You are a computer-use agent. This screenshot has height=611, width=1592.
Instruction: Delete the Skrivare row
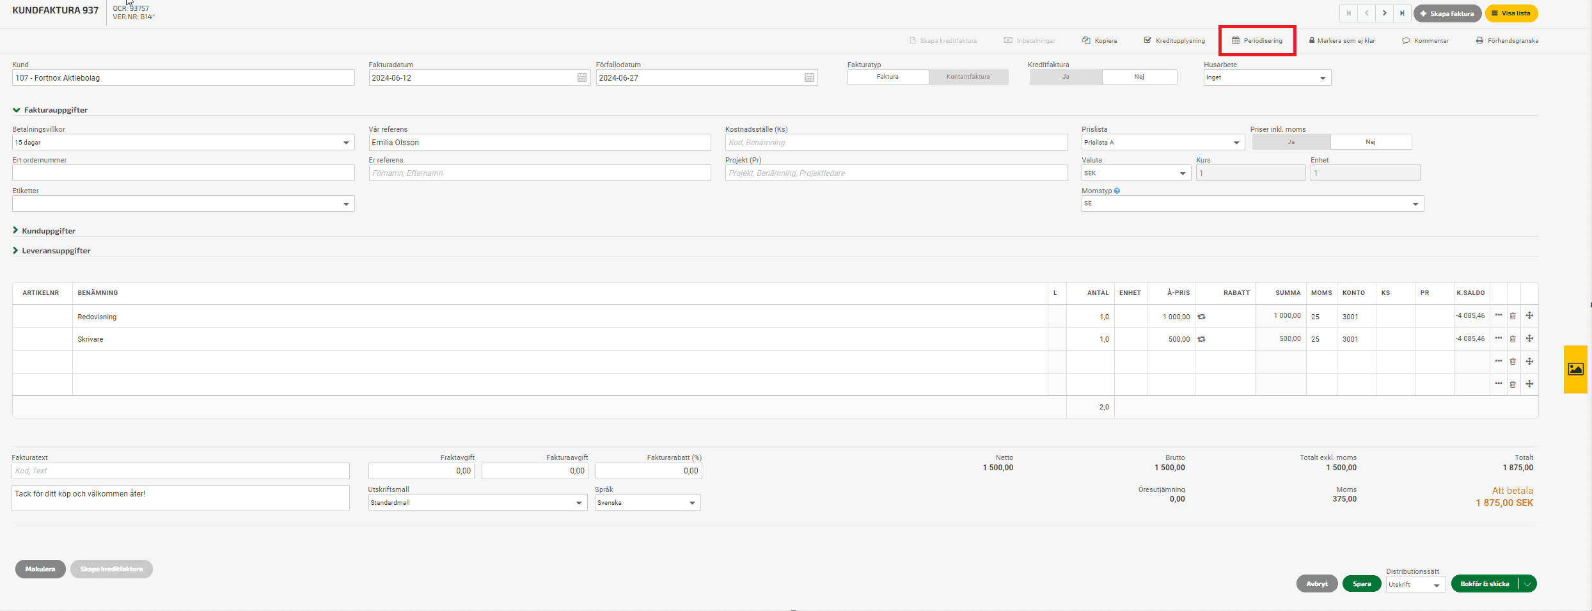pos(1513,338)
